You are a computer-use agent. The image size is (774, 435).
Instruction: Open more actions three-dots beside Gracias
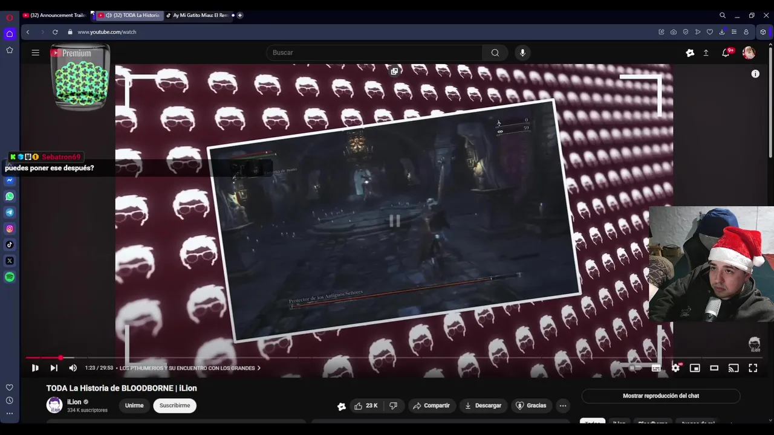(563, 405)
